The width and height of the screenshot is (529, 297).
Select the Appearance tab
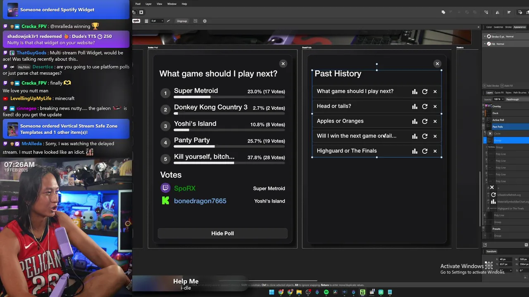519,27
